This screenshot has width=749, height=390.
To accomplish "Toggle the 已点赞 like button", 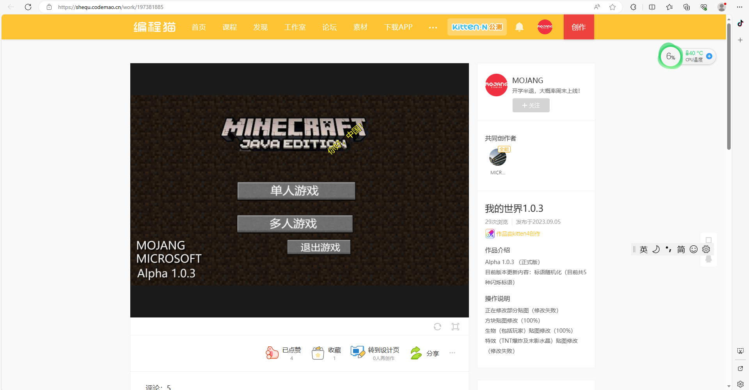I will tap(284, 353).
